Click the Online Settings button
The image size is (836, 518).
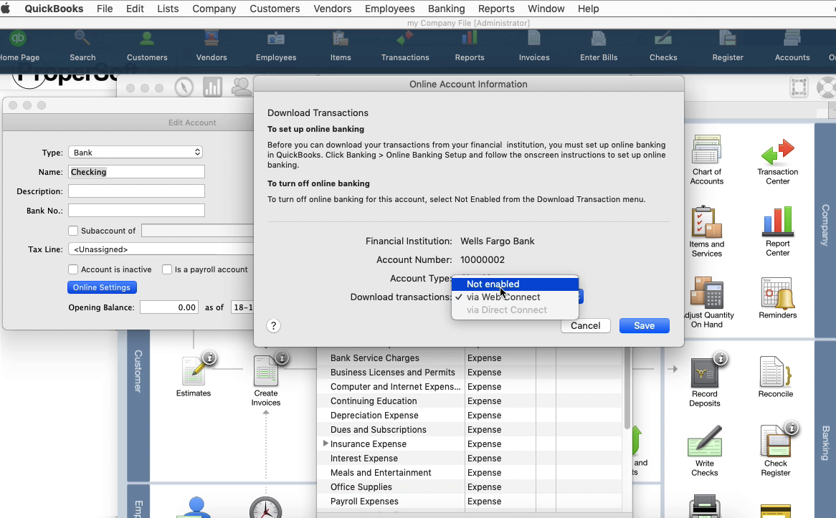pyautogui.click(x=102, y=287)
